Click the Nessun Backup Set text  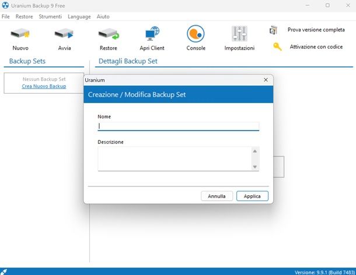tap(44, 79)
